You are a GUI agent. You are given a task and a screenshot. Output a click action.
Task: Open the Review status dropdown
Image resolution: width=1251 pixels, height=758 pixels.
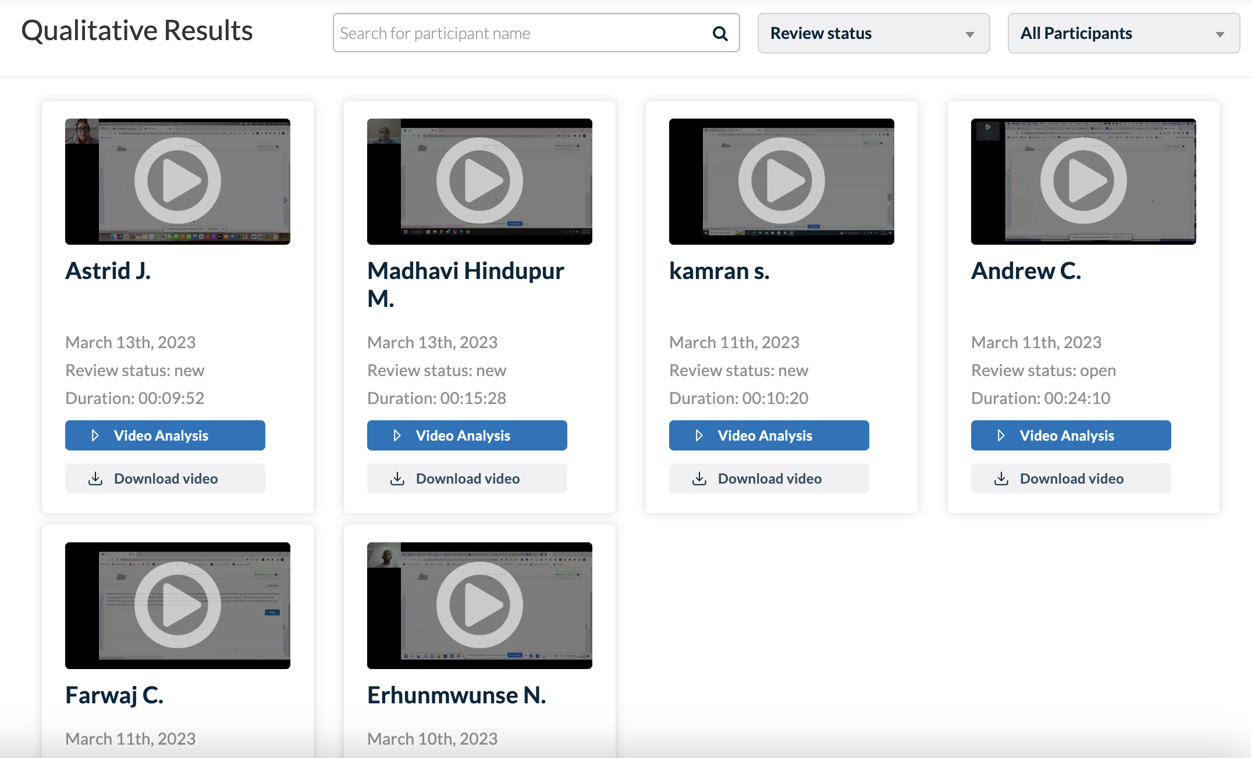click(x=873, y=33)
